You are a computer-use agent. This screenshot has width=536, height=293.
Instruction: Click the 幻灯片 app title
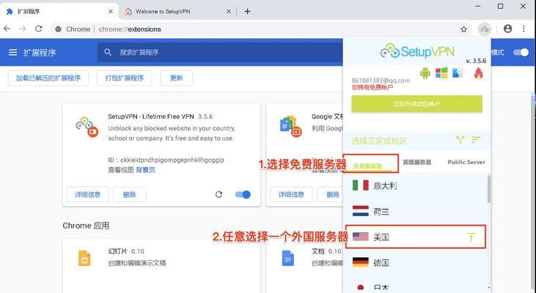(x=117, y=251)
